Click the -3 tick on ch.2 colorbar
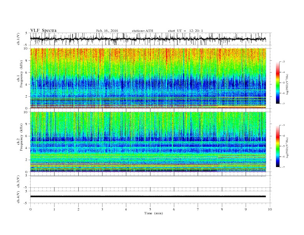The width and height of the screenshot is (304, 235). pyautogui.click(x=283, y=125)
